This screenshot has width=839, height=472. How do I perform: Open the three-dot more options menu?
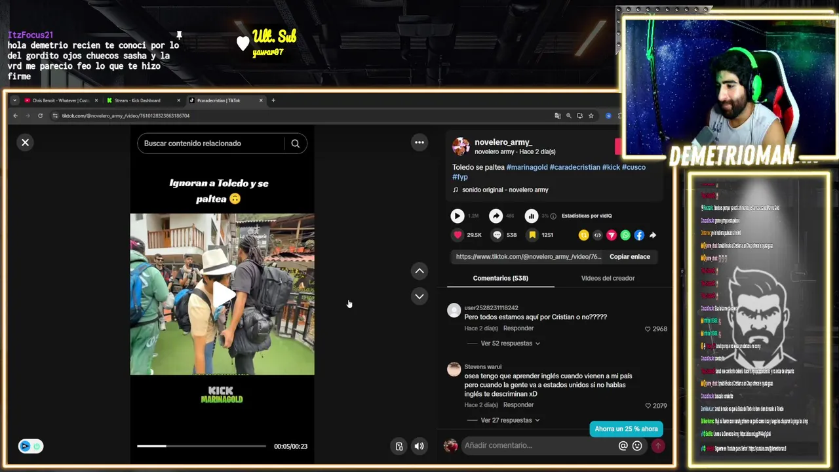(x=419, y=142)
